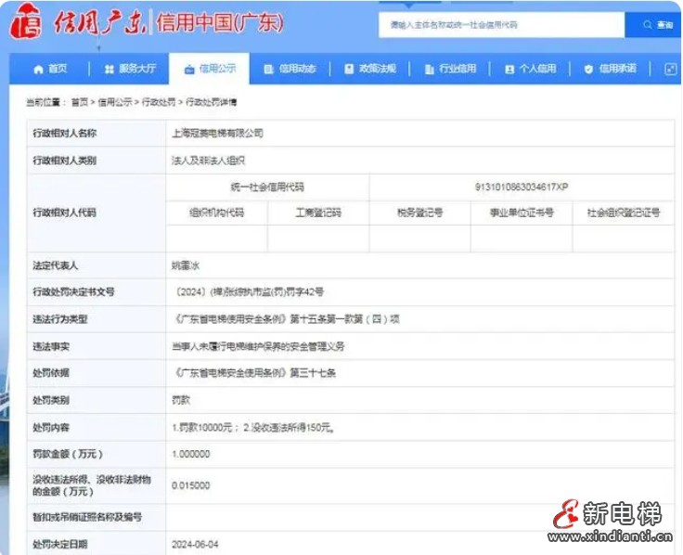Select the 处罚类别 value 罚款
Viewport: 683px width, 555px height.
[x=181, y=400]
